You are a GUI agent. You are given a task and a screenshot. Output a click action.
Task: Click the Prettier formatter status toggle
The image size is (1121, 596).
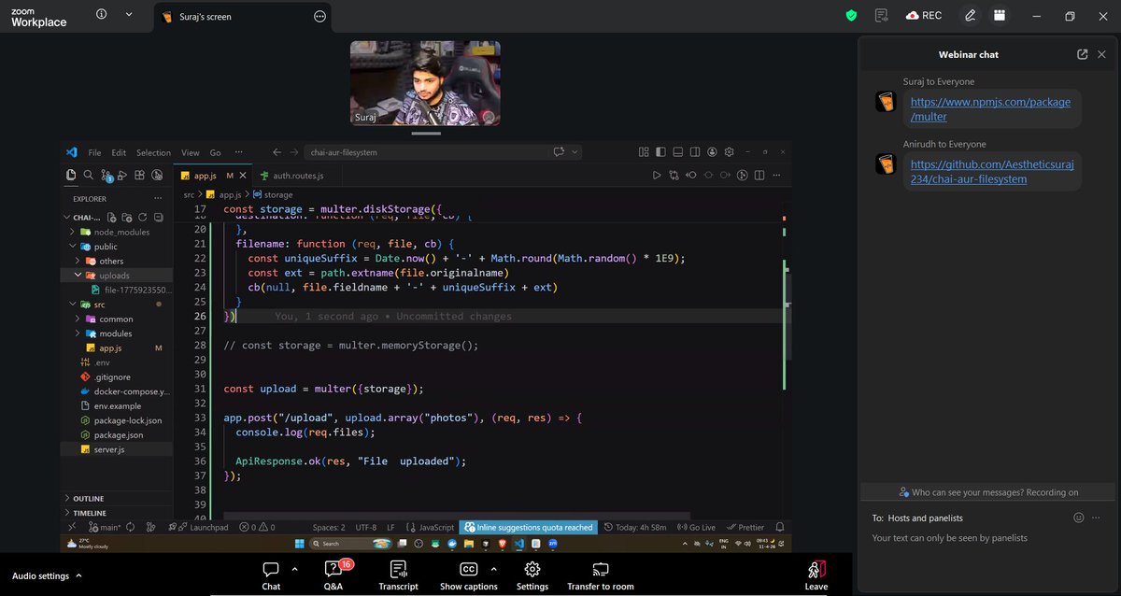pyautogui.click(x=745, y=527)
